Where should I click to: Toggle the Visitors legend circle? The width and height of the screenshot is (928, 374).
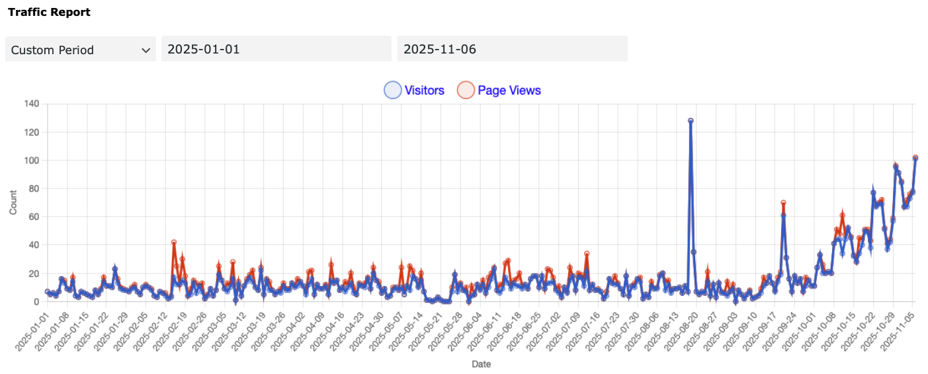pyautogui.click(x=393, y=91)
